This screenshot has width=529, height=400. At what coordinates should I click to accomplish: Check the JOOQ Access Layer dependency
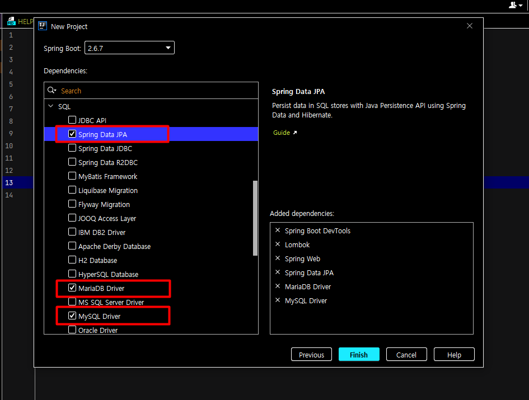(72, 218)
